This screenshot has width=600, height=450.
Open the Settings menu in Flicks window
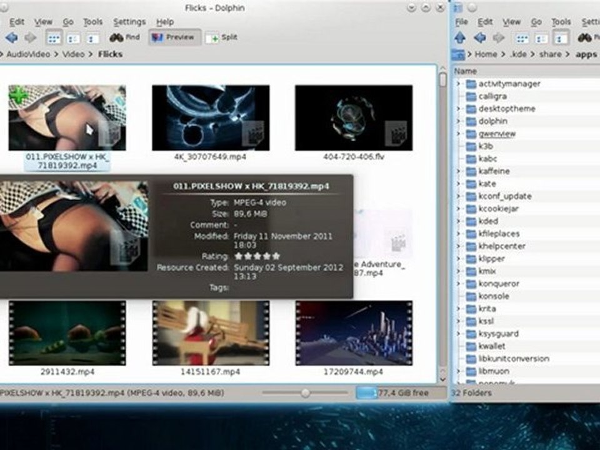pyautogui.click(x=129, y=22)
